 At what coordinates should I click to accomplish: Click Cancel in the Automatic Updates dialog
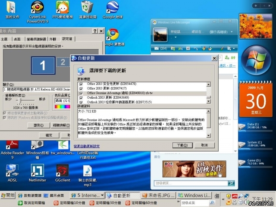(x=204, y=145)
